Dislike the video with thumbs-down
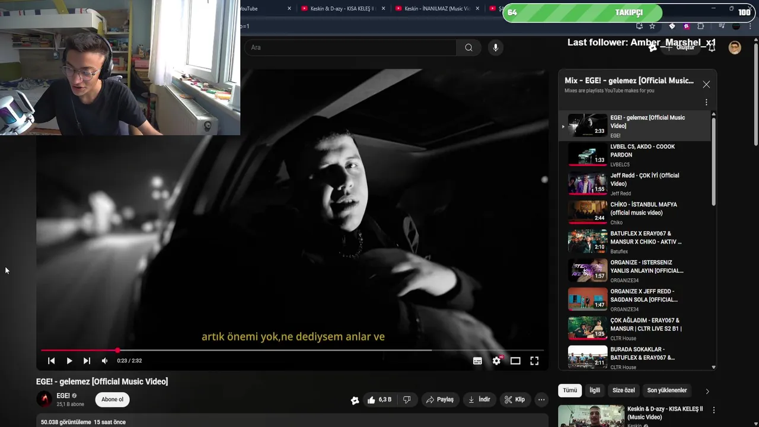Viewport: 759px width, 427px height. coord(407,400)
